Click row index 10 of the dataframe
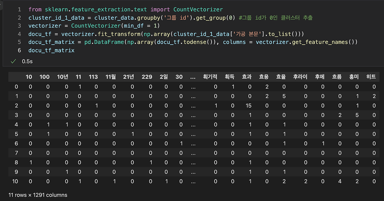The width and height of the screenshot is (384, 201). 15,181
